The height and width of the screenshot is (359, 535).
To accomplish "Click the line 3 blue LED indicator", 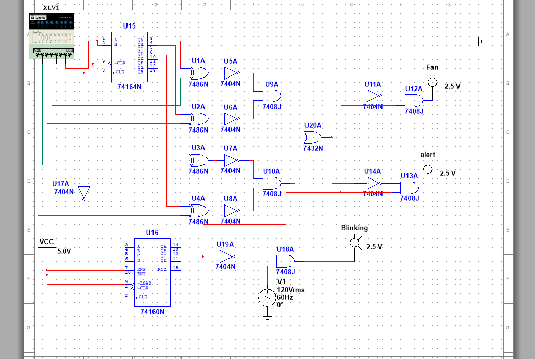I will pyautogui.click(x=56, y=22).
